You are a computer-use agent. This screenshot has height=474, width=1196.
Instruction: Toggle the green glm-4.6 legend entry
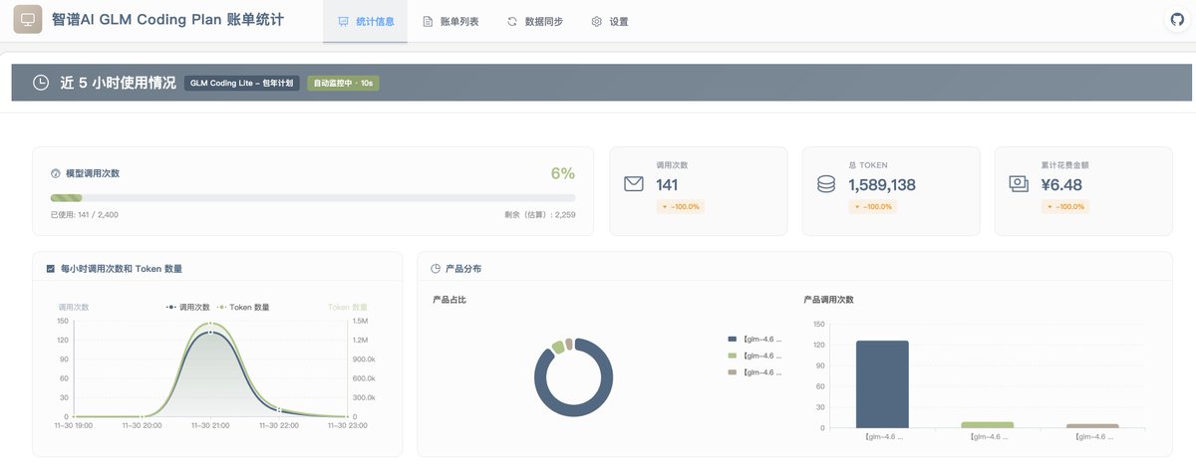tap(754, 355)
